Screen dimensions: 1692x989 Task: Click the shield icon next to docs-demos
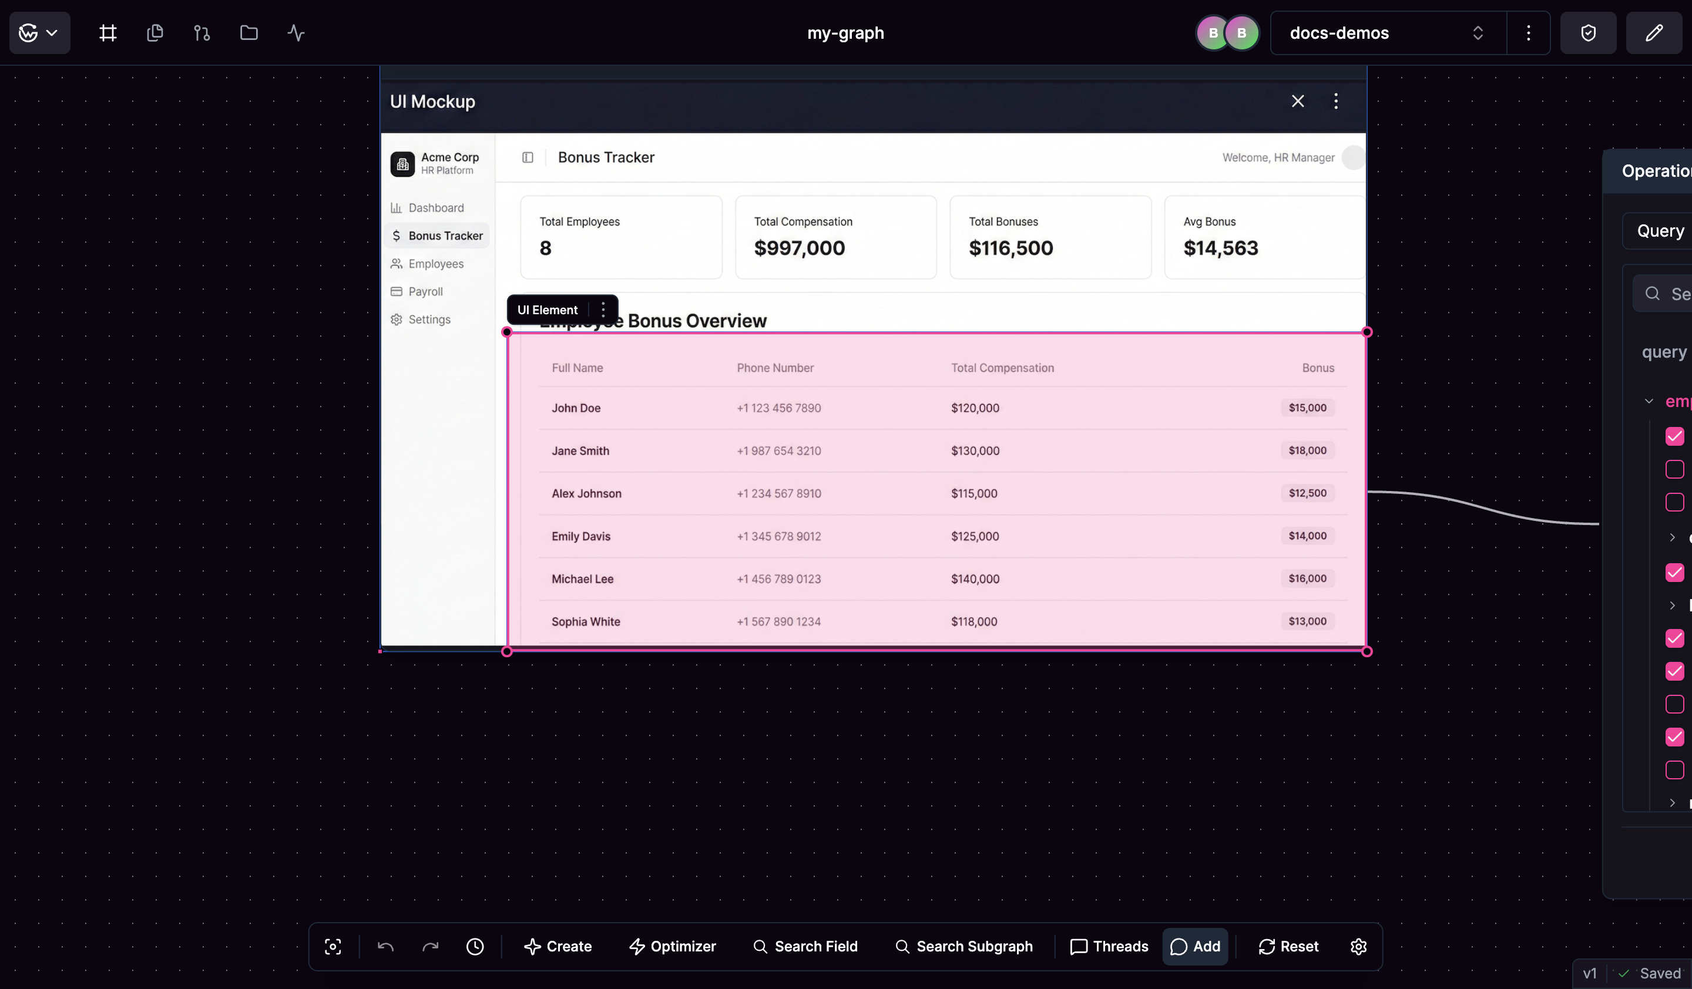(x=1588, y=32)
